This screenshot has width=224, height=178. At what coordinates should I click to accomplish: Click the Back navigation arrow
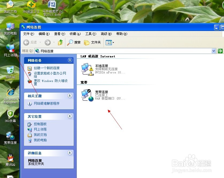pyautogui.click(x=26, y=42)
